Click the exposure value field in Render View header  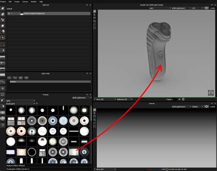(212, 8)
